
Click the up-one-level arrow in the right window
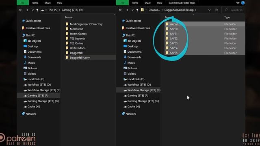tap(137, 10)
